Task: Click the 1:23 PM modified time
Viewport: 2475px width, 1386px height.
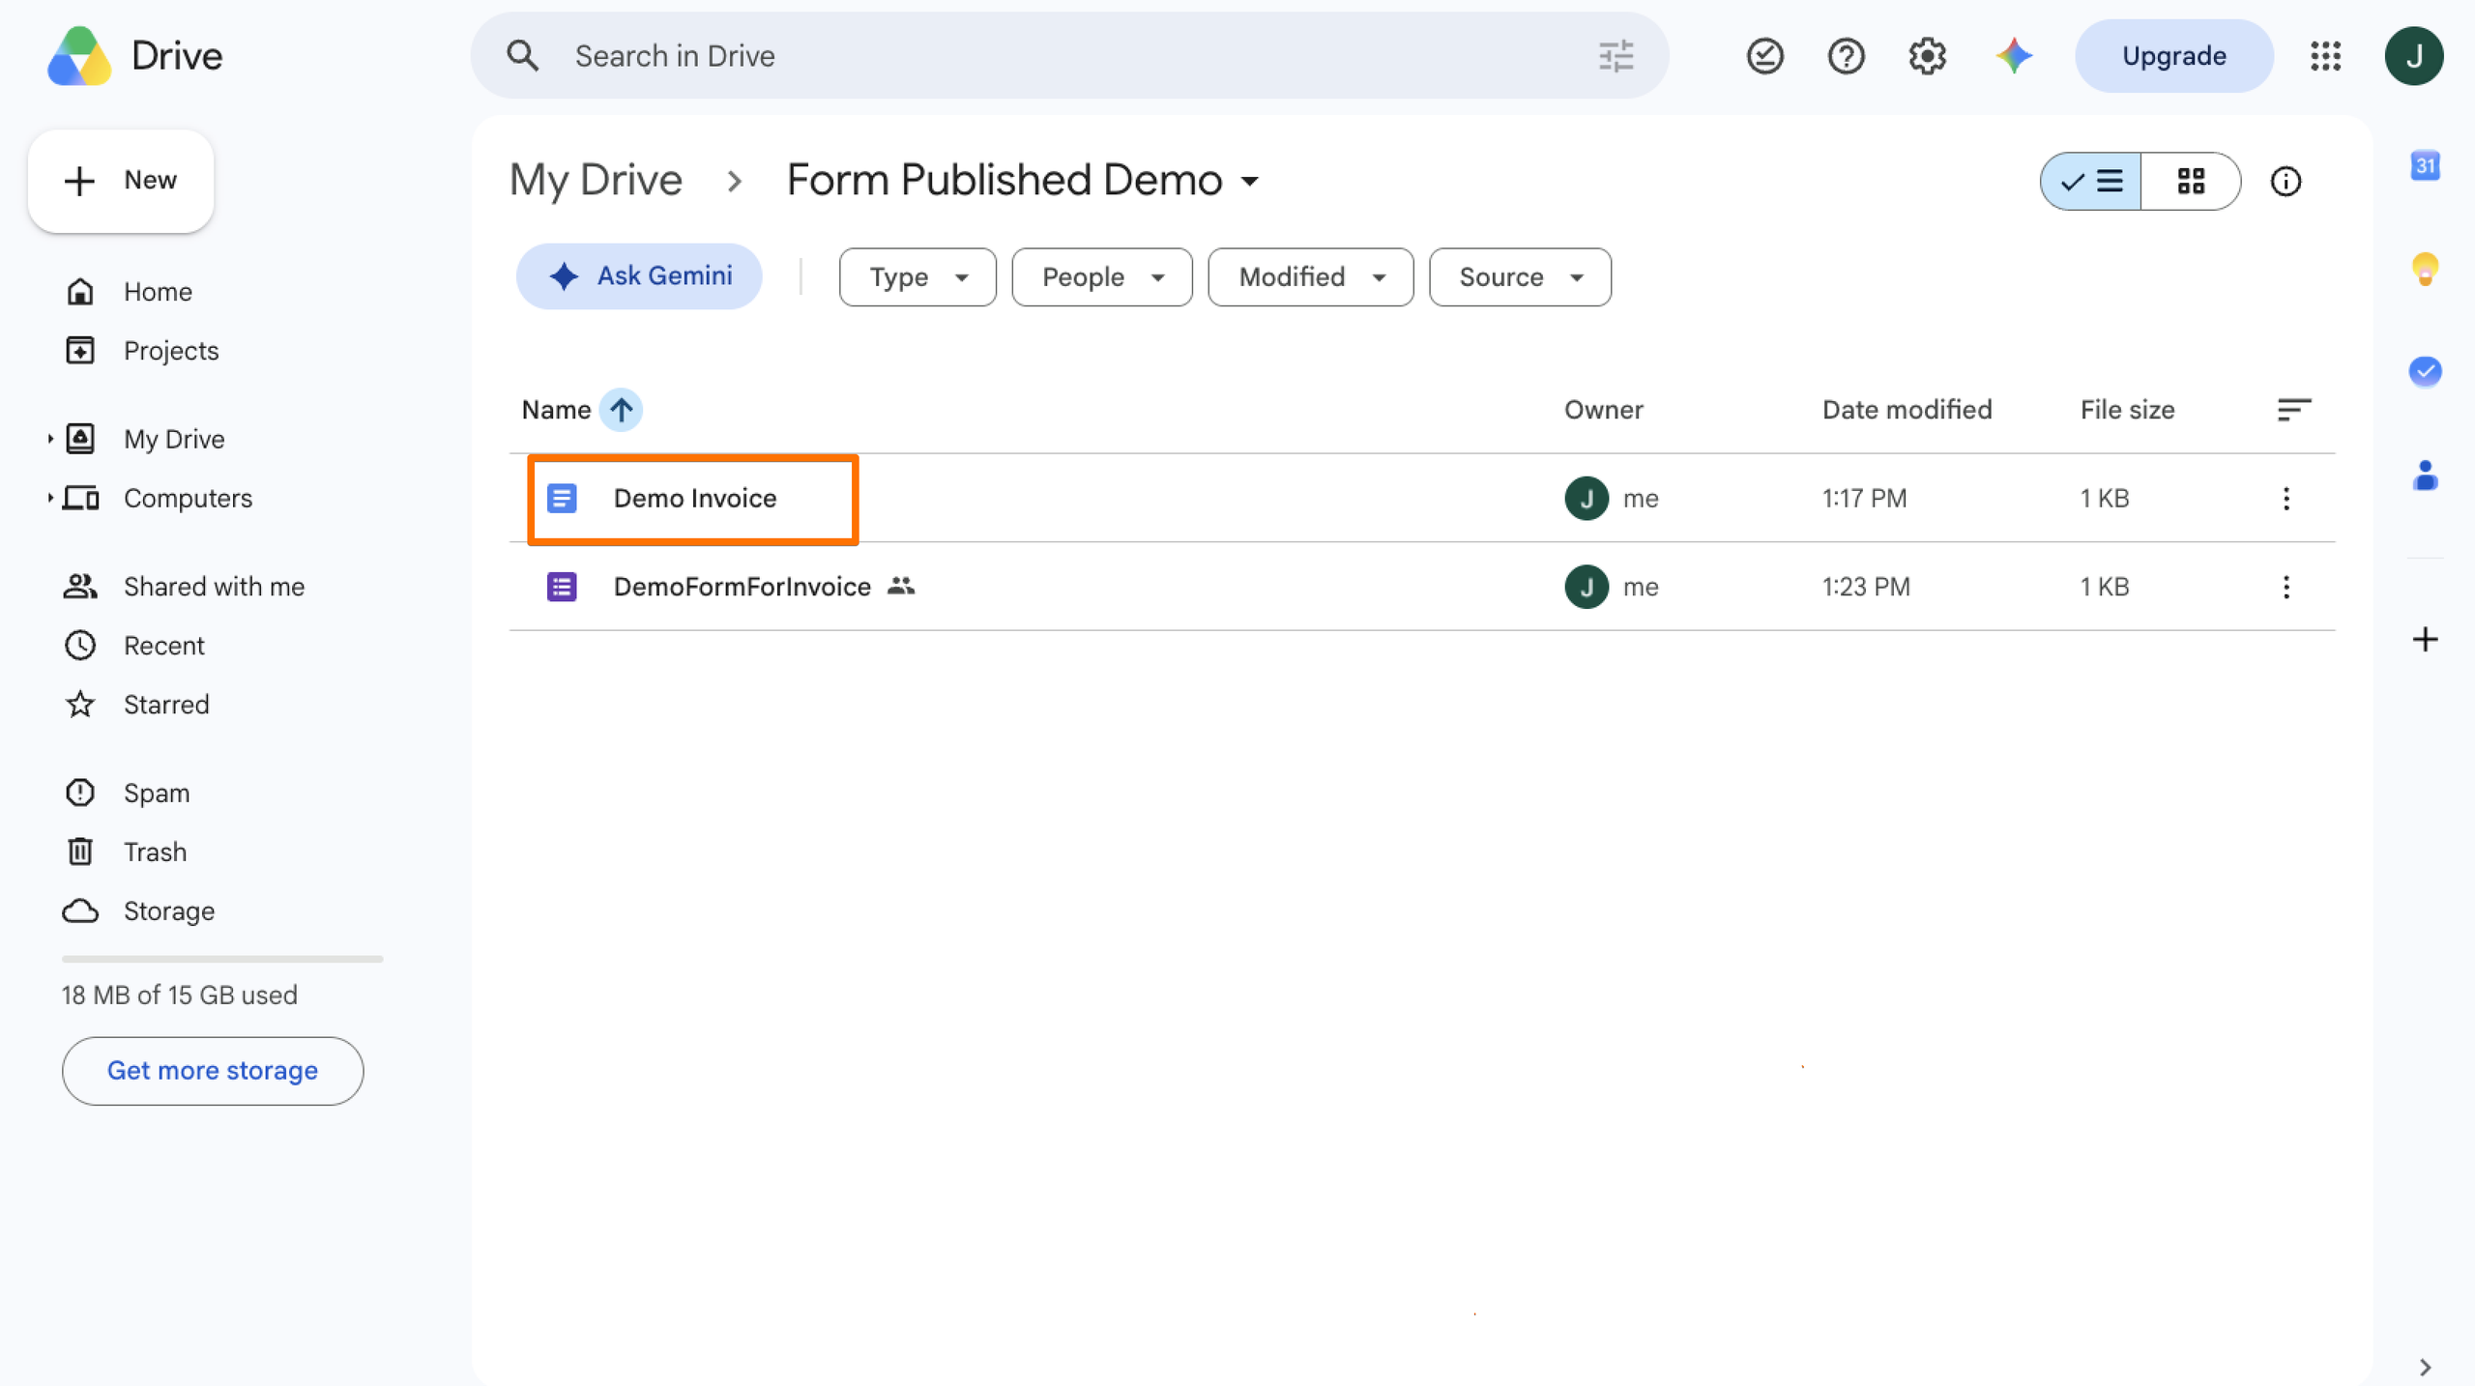Action: pos(1866,587)
